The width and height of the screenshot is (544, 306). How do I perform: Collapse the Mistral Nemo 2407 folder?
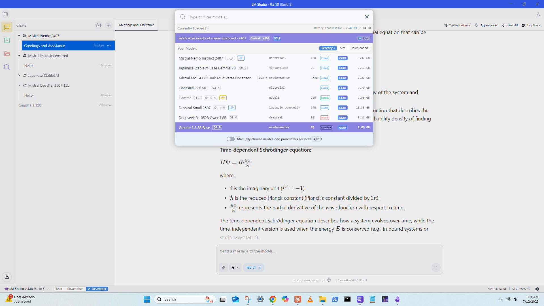coord(19,36)
